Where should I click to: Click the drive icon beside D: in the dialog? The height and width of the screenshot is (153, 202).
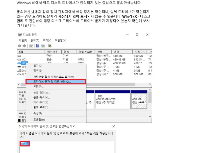(x=22, y=144)
